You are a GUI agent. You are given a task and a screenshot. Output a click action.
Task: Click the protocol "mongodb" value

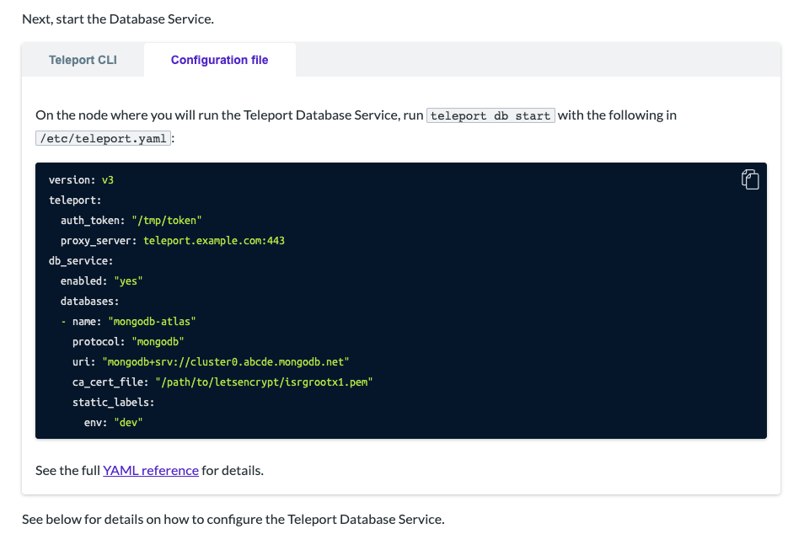pyautogui.click(x=158, y=342)
